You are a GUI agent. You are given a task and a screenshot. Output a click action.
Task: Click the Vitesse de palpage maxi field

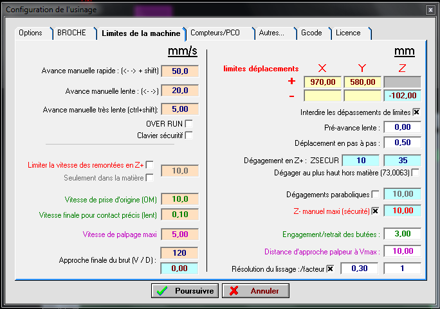coord(179,234)
